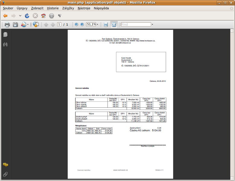Toggle scrolling mode (fit width) icon
This screenshot has height=181, width=235.
(x=106, y=24)
